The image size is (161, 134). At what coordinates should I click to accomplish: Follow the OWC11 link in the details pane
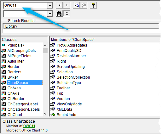tap(29, 126)
